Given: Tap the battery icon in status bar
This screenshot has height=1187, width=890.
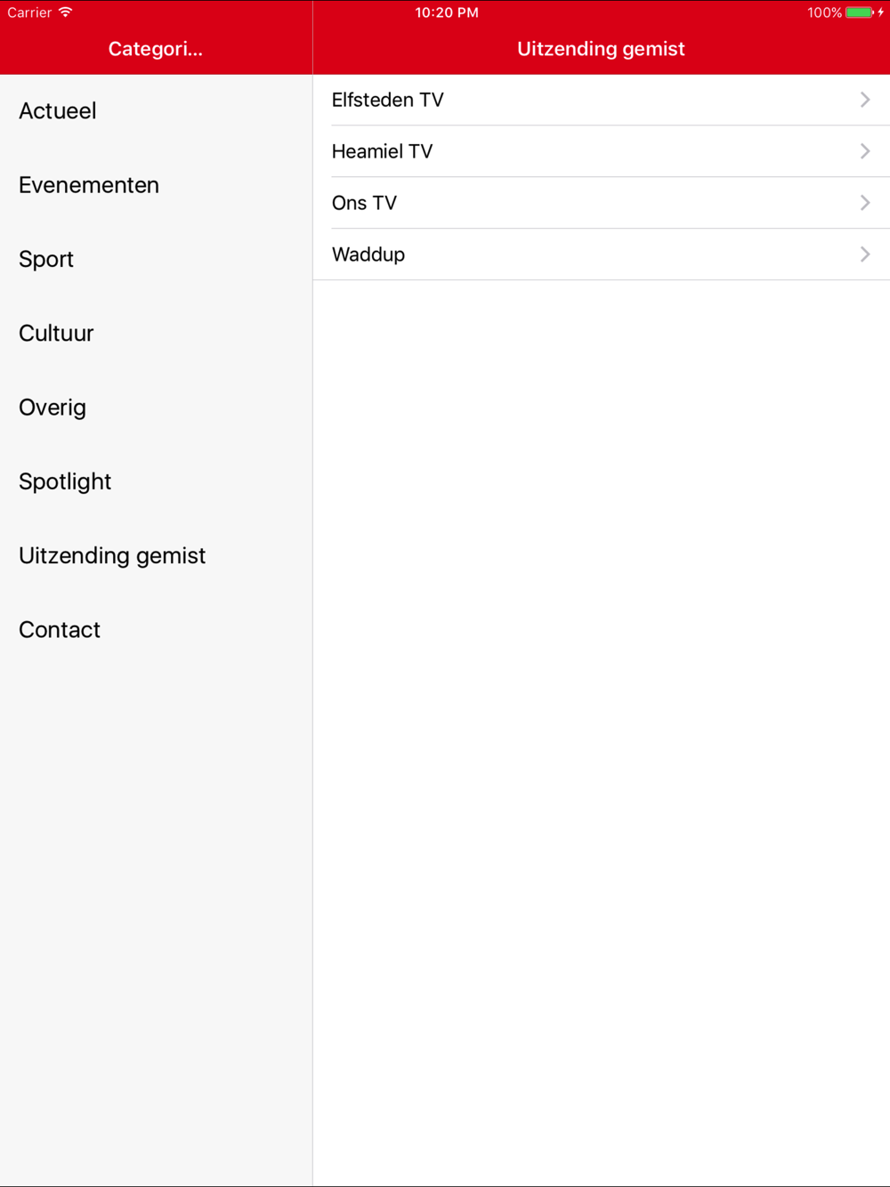Looking at the screenshot, I should pyautogui.click(x=860, y=12).
